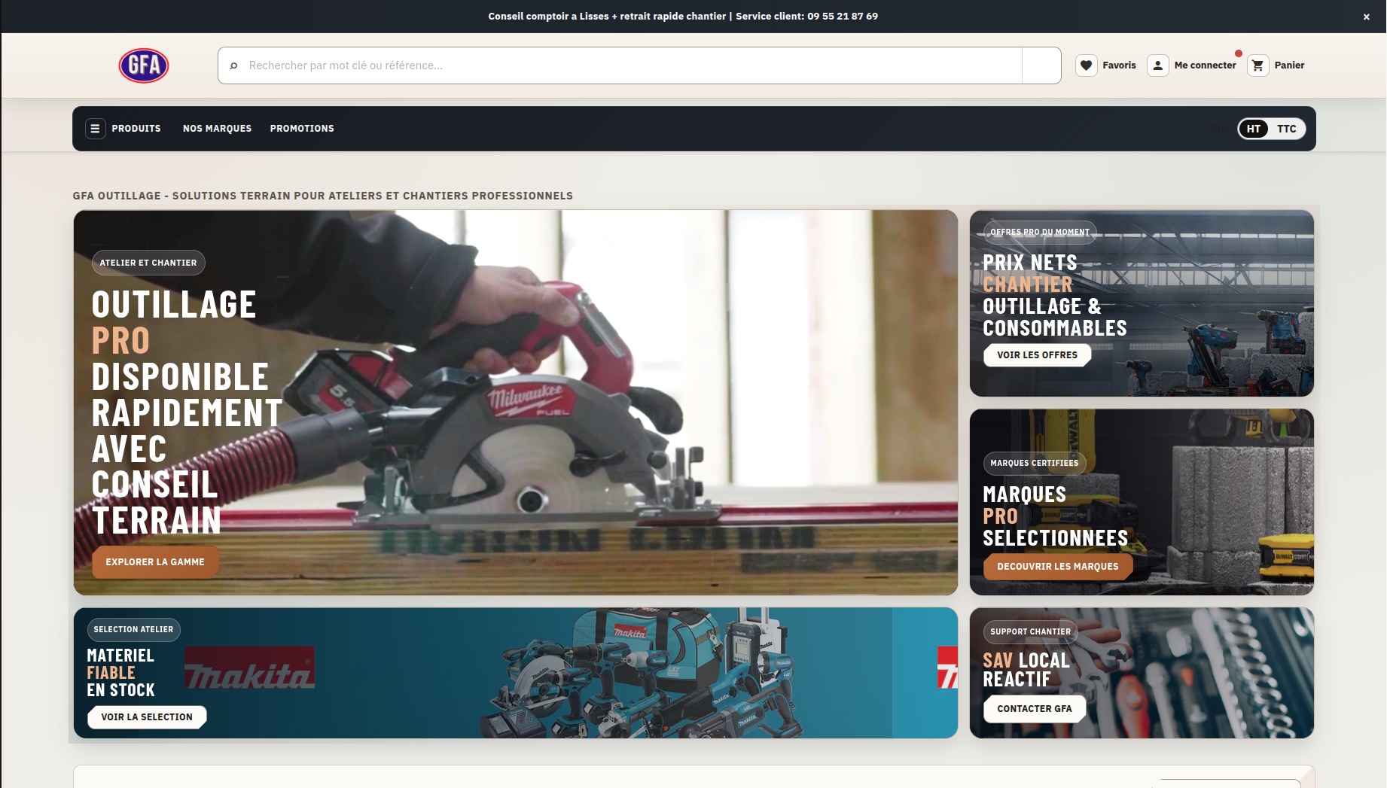The image size is (1387, 788).
Task: Switch prices to HT
Action: (1254, 129)
